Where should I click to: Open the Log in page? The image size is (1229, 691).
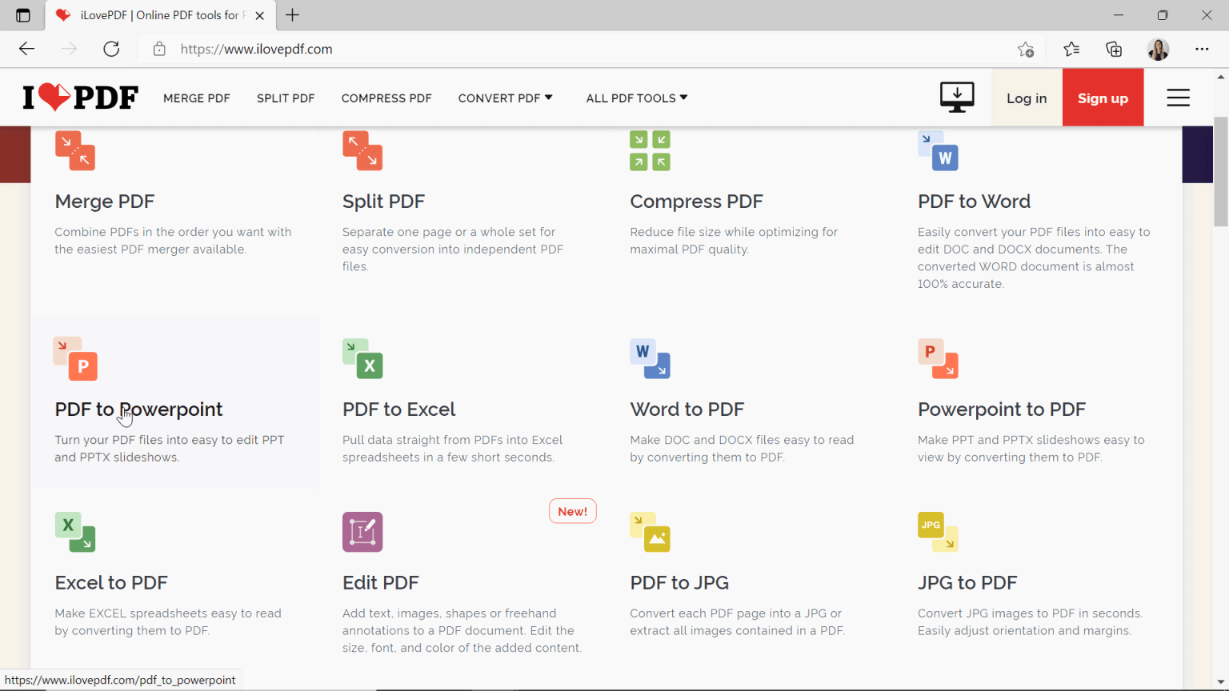(1027, 97)
